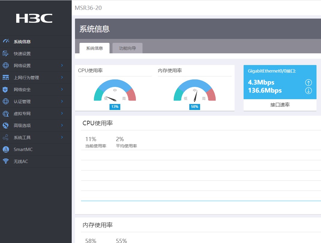Viewport: 321px width, 243px height.
Task: Select the 系统工具 menu label
Action: tap(22, 138)
